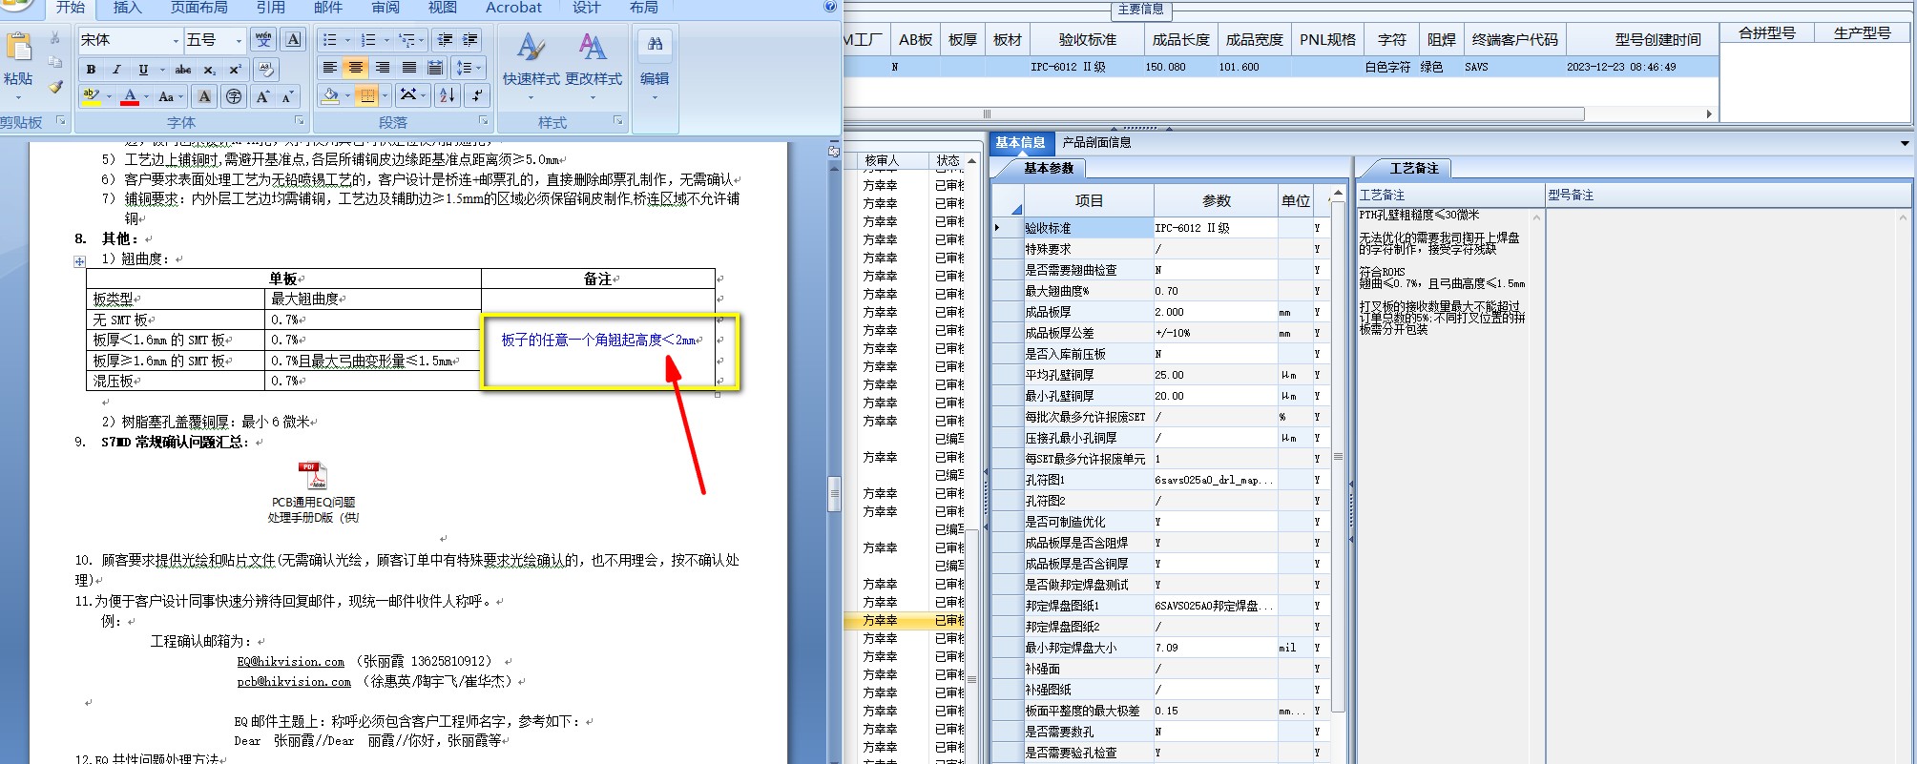Apply the red font color

tap(130, 96)
